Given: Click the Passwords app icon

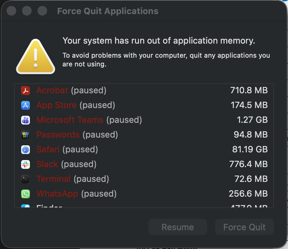Looking at the screenshot, I should [x=26, y=135].
